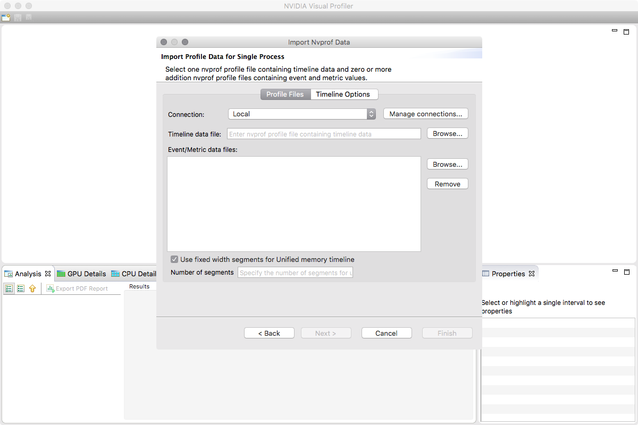Screen dimensions: 638x425
Task: Open Manage connections dialog
Action: click(425, 113)
